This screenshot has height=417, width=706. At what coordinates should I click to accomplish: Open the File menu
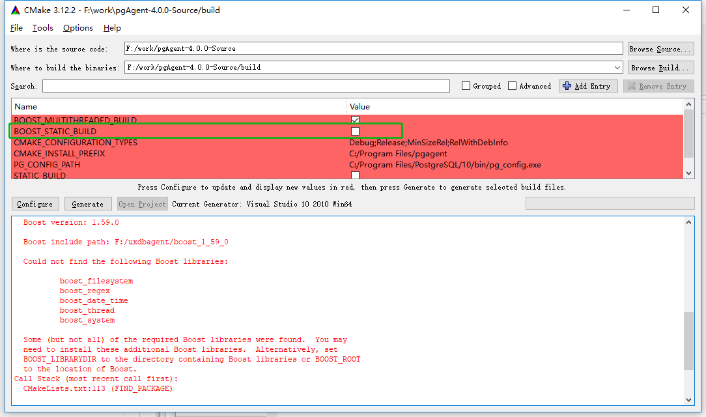[x=16, y=28]
